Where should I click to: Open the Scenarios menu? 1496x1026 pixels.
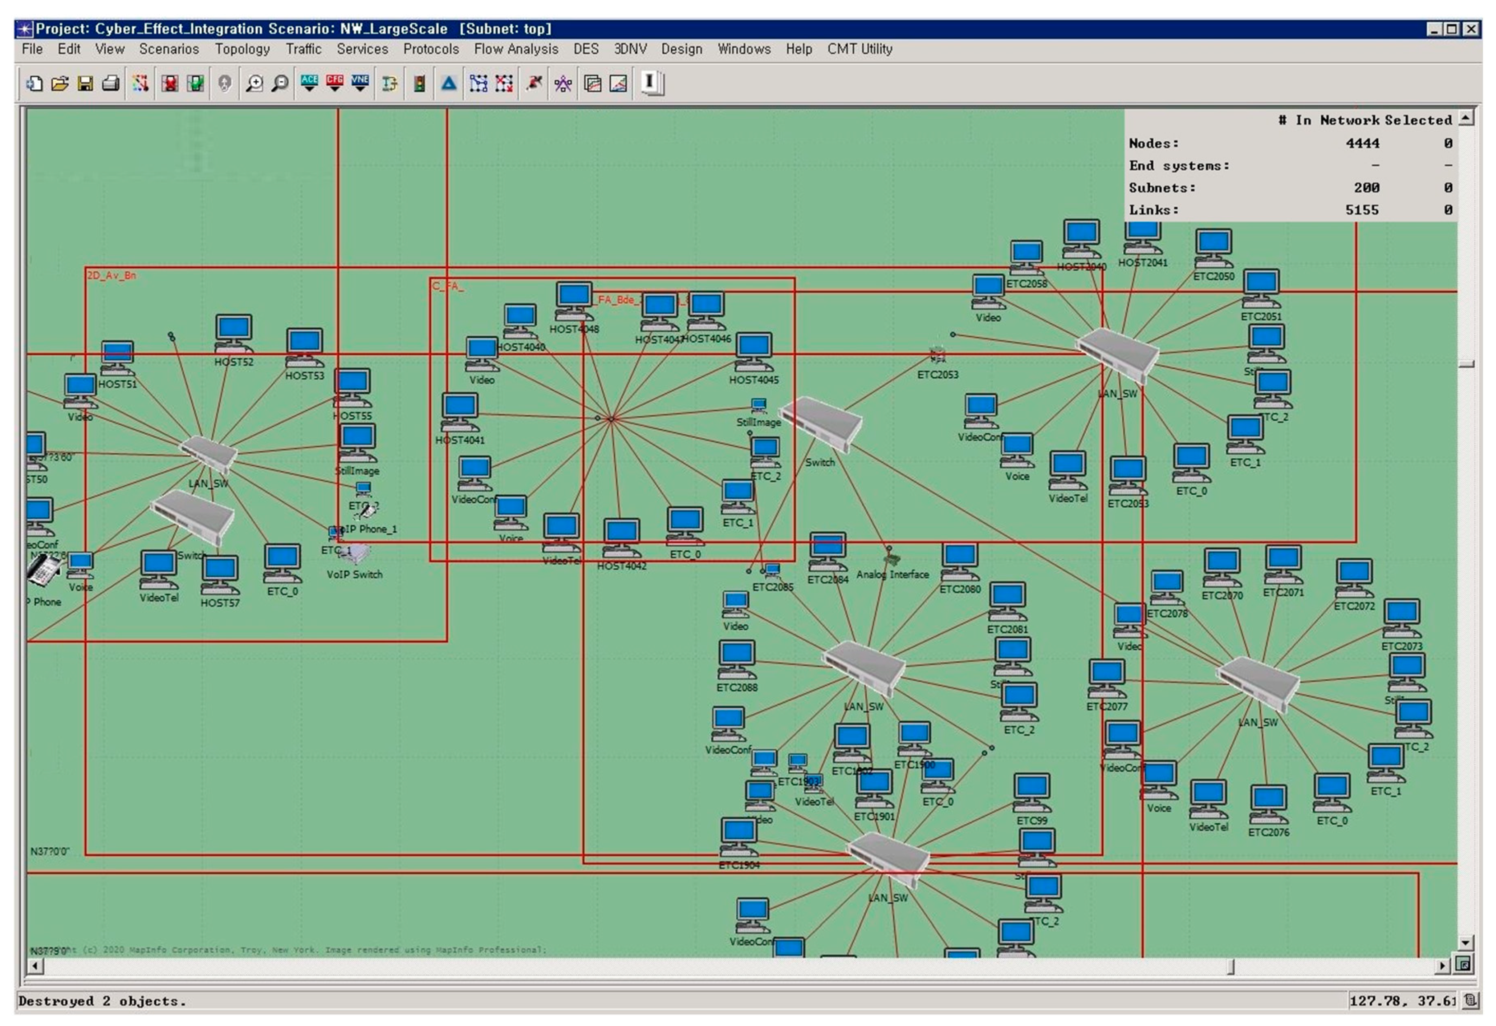point(169,49)
